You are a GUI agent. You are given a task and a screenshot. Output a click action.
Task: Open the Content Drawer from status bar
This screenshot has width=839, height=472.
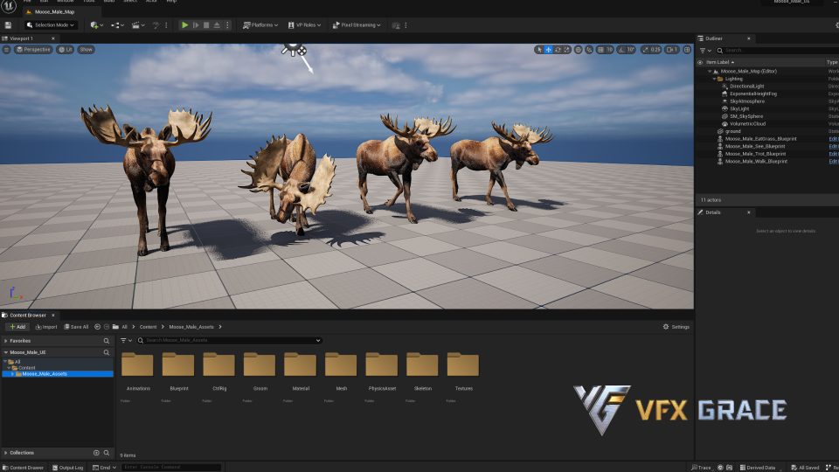coord(23,468)
